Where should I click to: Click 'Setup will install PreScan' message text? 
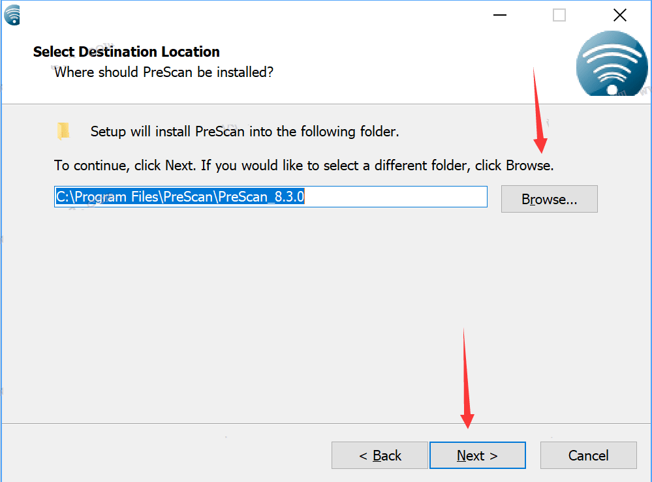(x=245, y=131)
